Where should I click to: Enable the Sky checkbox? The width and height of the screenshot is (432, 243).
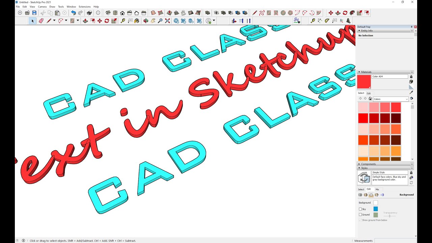(360, 209)
